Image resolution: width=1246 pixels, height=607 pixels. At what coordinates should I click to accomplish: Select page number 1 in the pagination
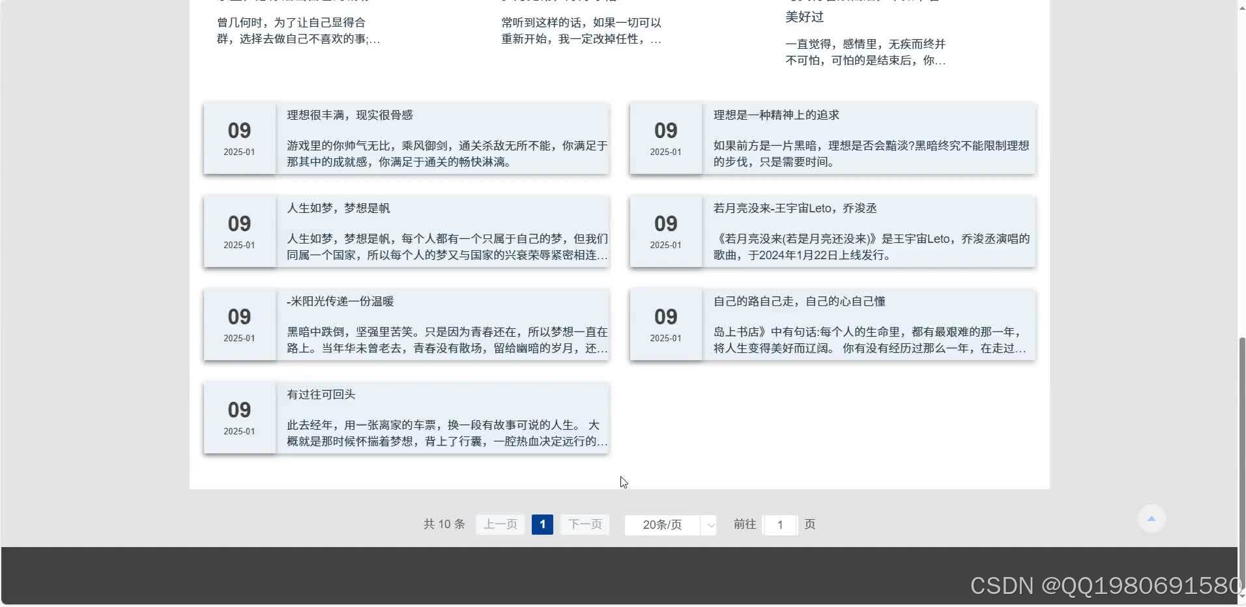[542, 524]
